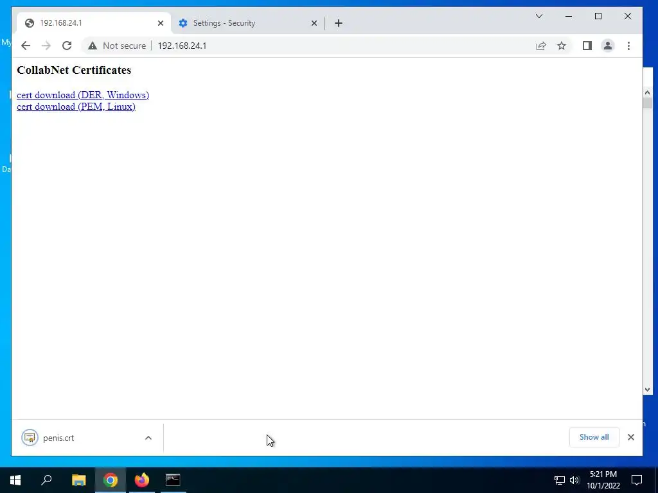The height and width of the screenshot is (493, 658).
Task: Click the forward navigation arrow
Action: [46, 46]
